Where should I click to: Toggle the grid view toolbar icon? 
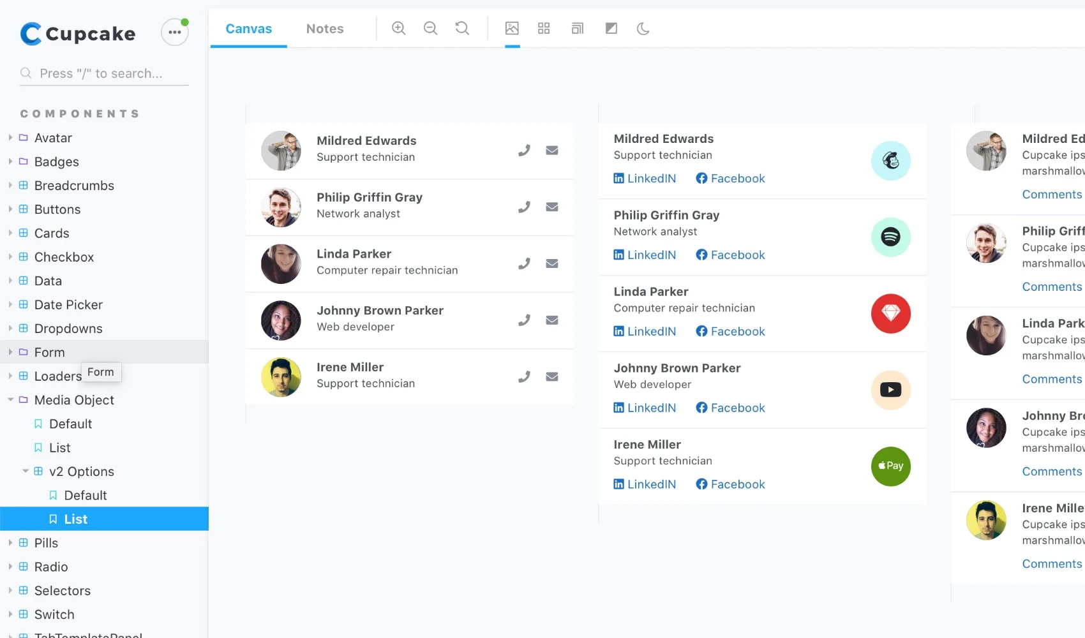tap(544, 28)
